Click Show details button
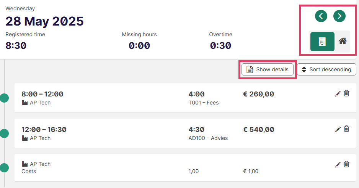Image resolution: width=359 pixels, height=188 pixels. (x=268, y=69)
